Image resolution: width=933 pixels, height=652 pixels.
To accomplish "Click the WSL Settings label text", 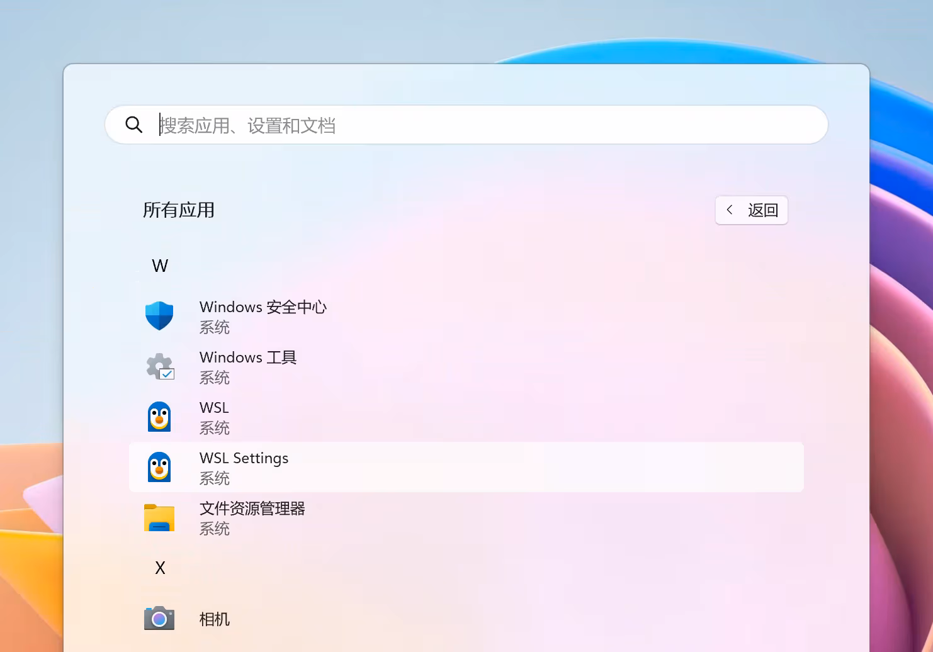I will 244,458.
